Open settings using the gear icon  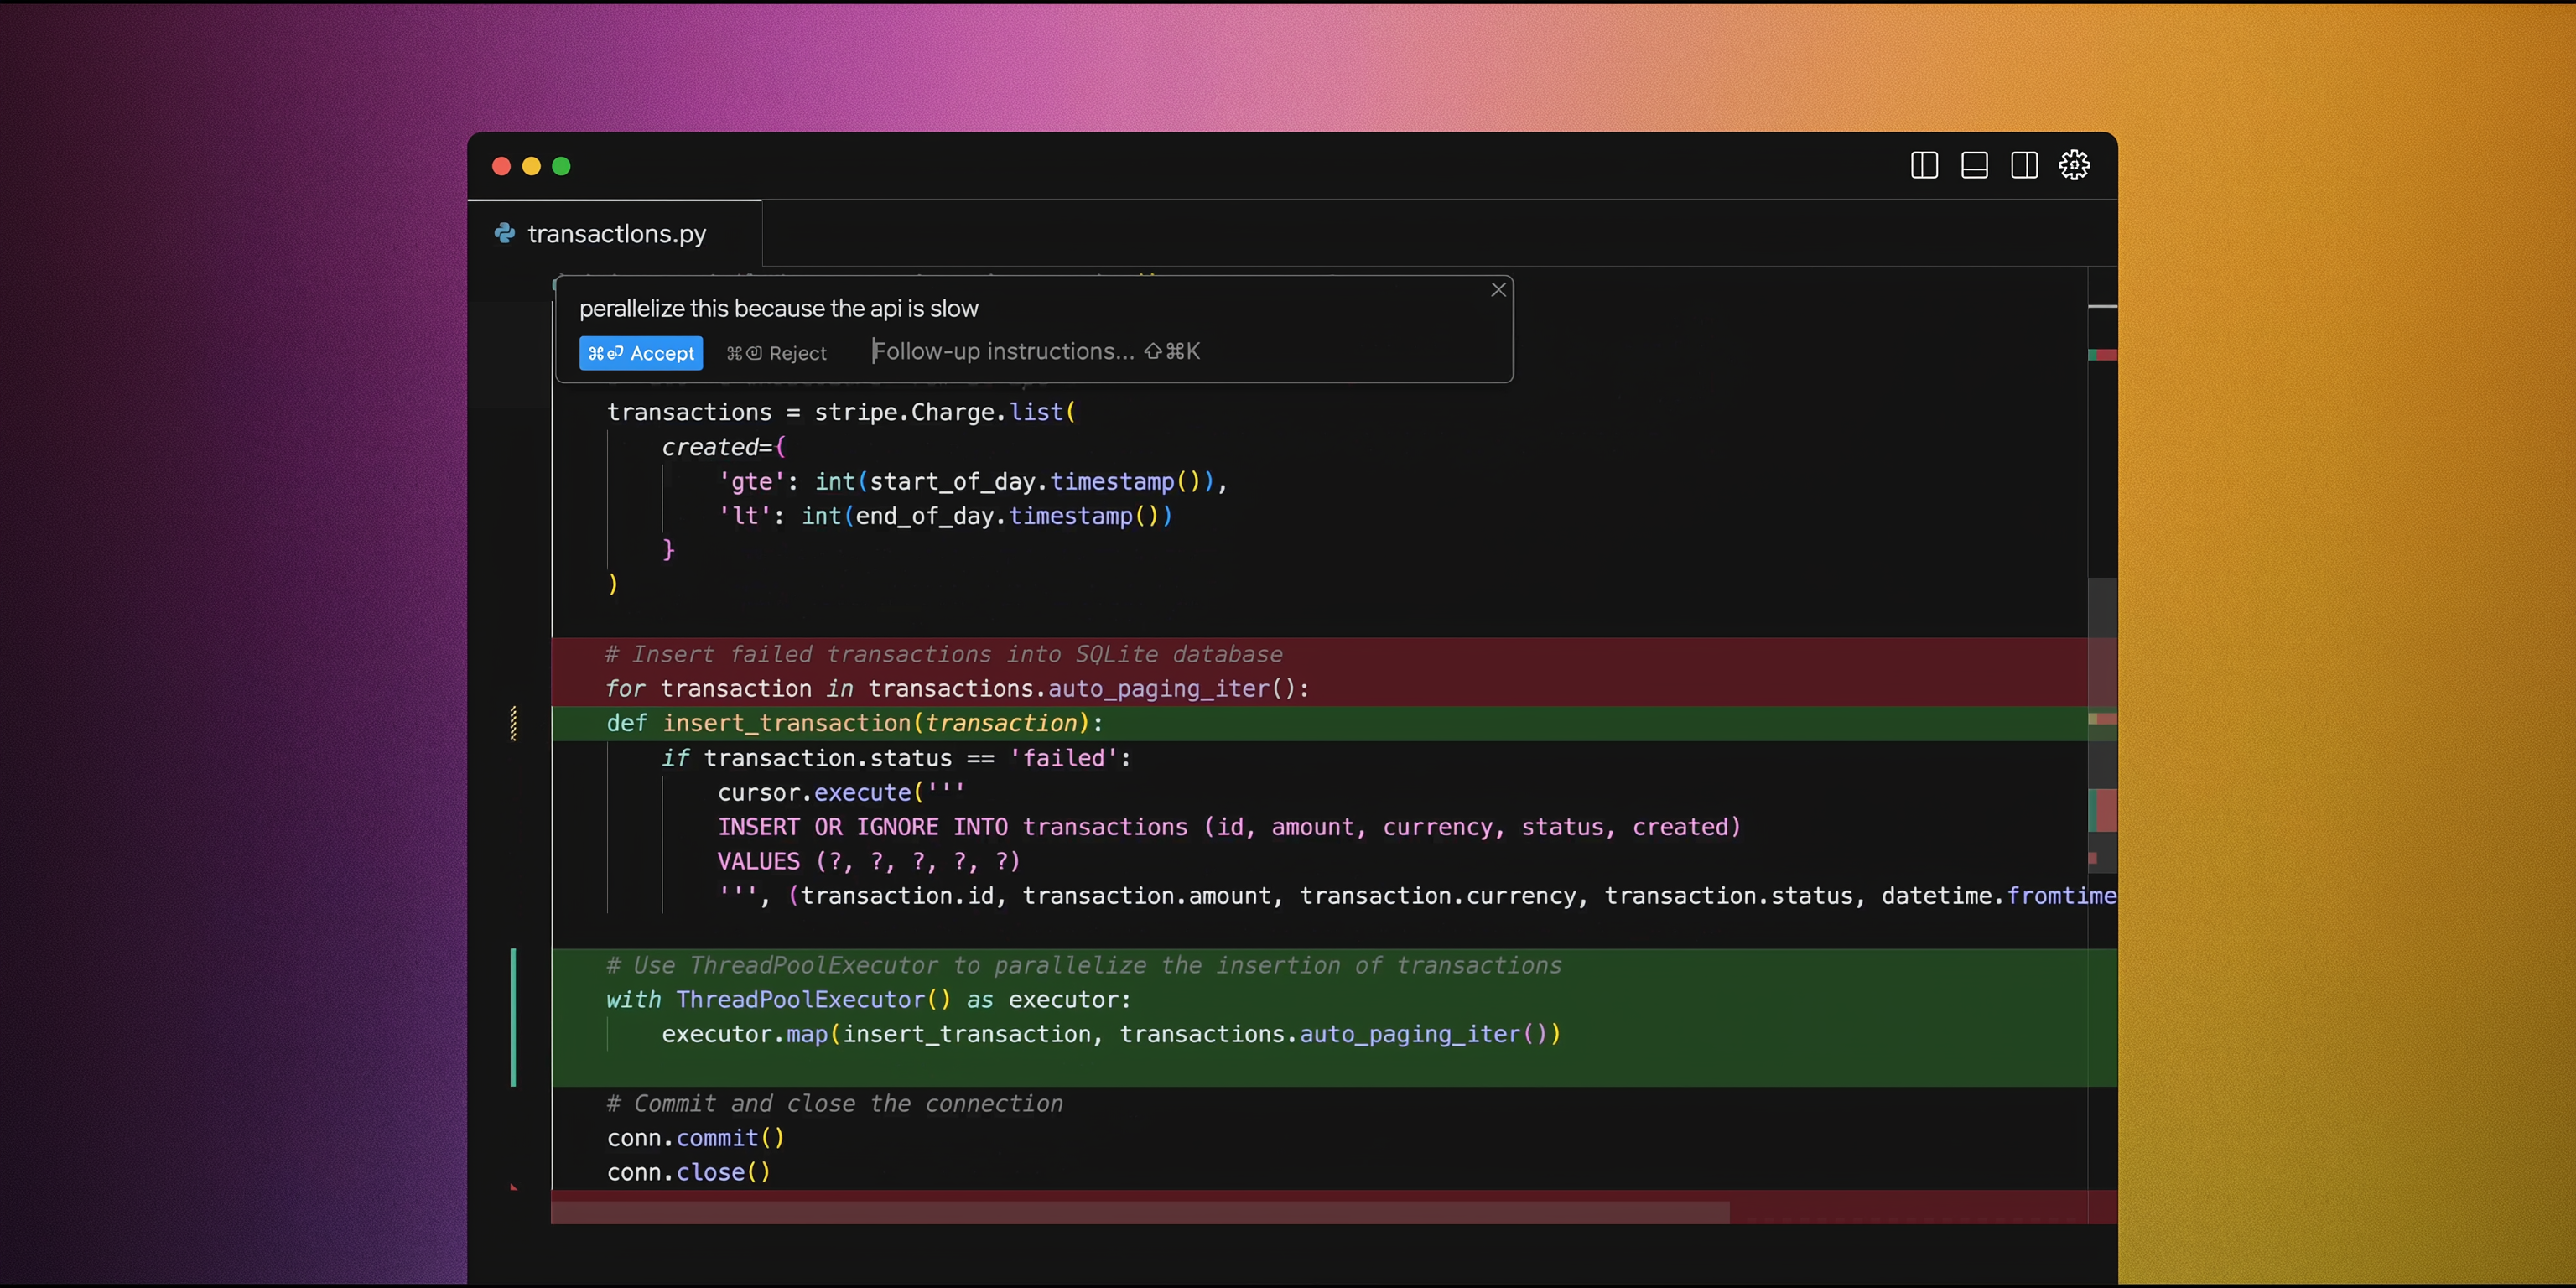2074,165
